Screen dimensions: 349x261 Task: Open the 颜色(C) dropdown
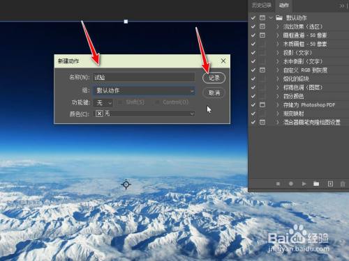[144, 113]
